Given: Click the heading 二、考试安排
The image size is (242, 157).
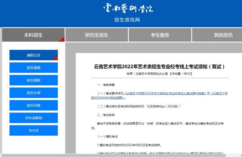Looking at the screenshot, I should (106, 115).
